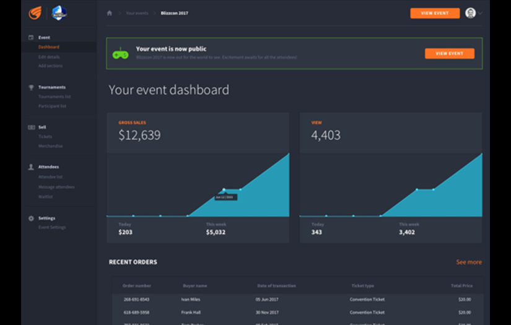
Task: Open Tournaments list in the sidebar
Action: coord(55,97)
